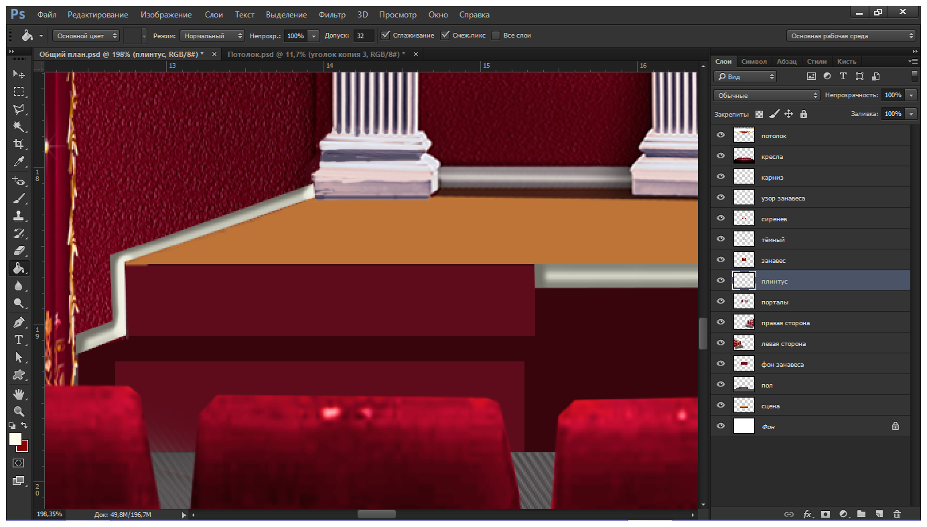
Task: Toggle Сглаживание checkbox
Action: point(385,36)
